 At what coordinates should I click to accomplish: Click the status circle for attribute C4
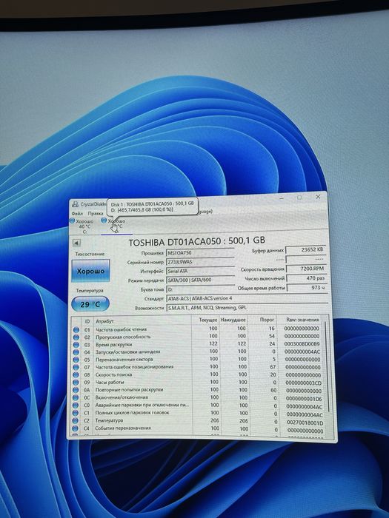[x=76, y=428]
